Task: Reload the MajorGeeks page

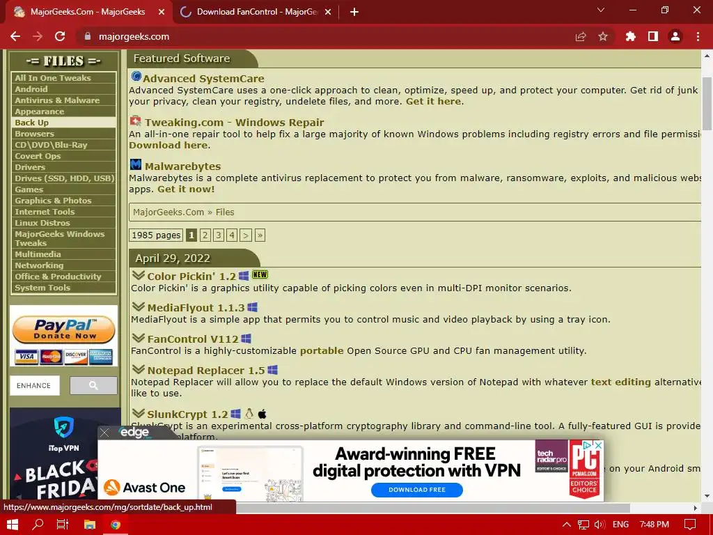Action: pyautogui.click(x=60, y=36)
